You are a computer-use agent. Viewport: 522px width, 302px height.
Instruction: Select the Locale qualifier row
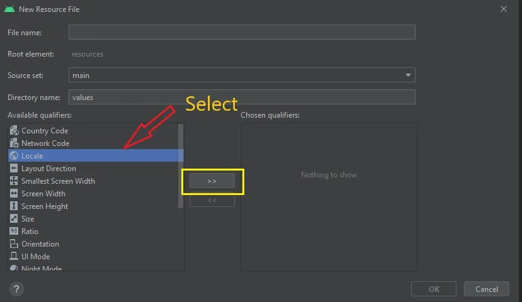(96, 155)
